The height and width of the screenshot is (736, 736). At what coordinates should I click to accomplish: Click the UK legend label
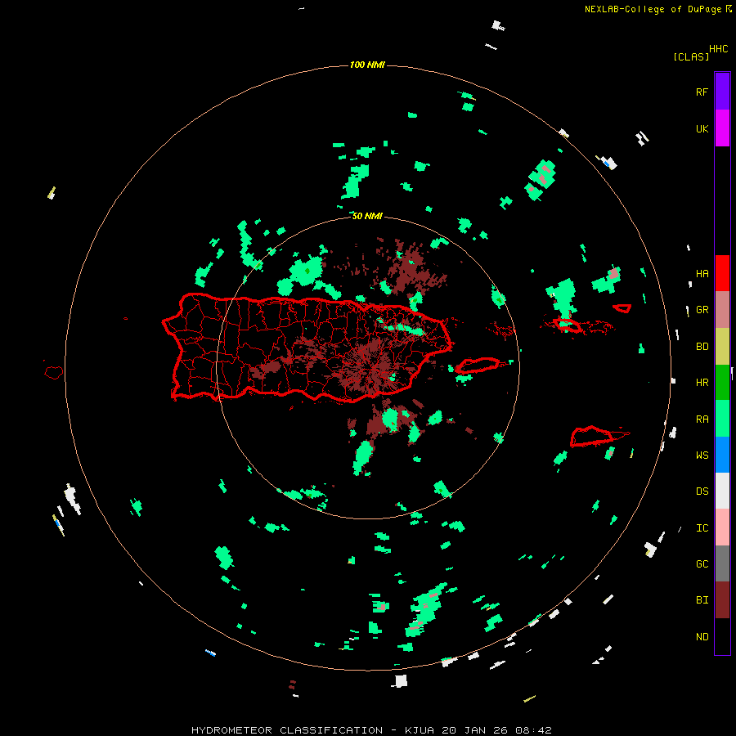702,128
